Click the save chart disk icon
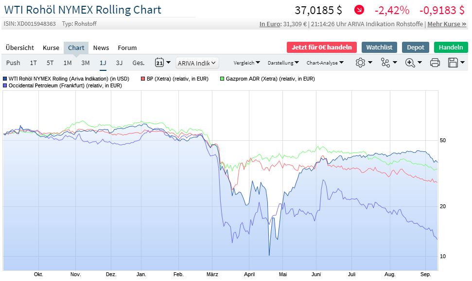This screenshot has width=472, height=281. click(454, 63)
